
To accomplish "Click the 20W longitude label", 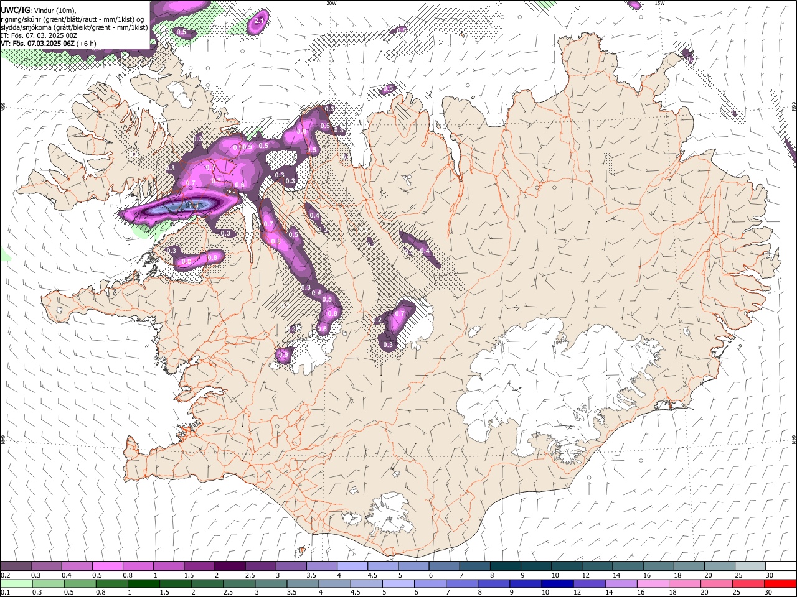I will 331,3.
